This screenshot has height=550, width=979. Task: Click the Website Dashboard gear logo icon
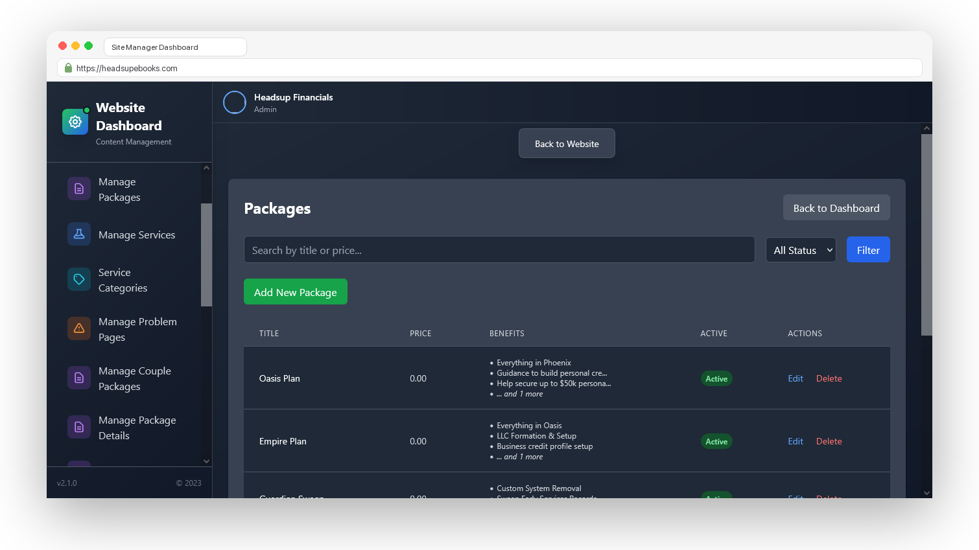coord(75,122)
